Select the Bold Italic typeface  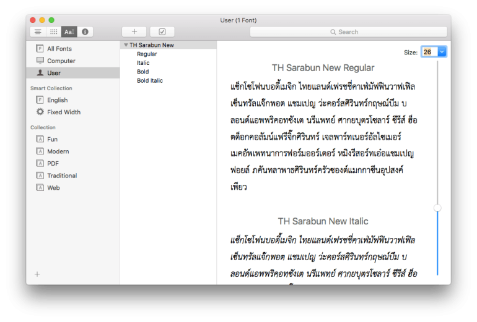tap(149, 80)
